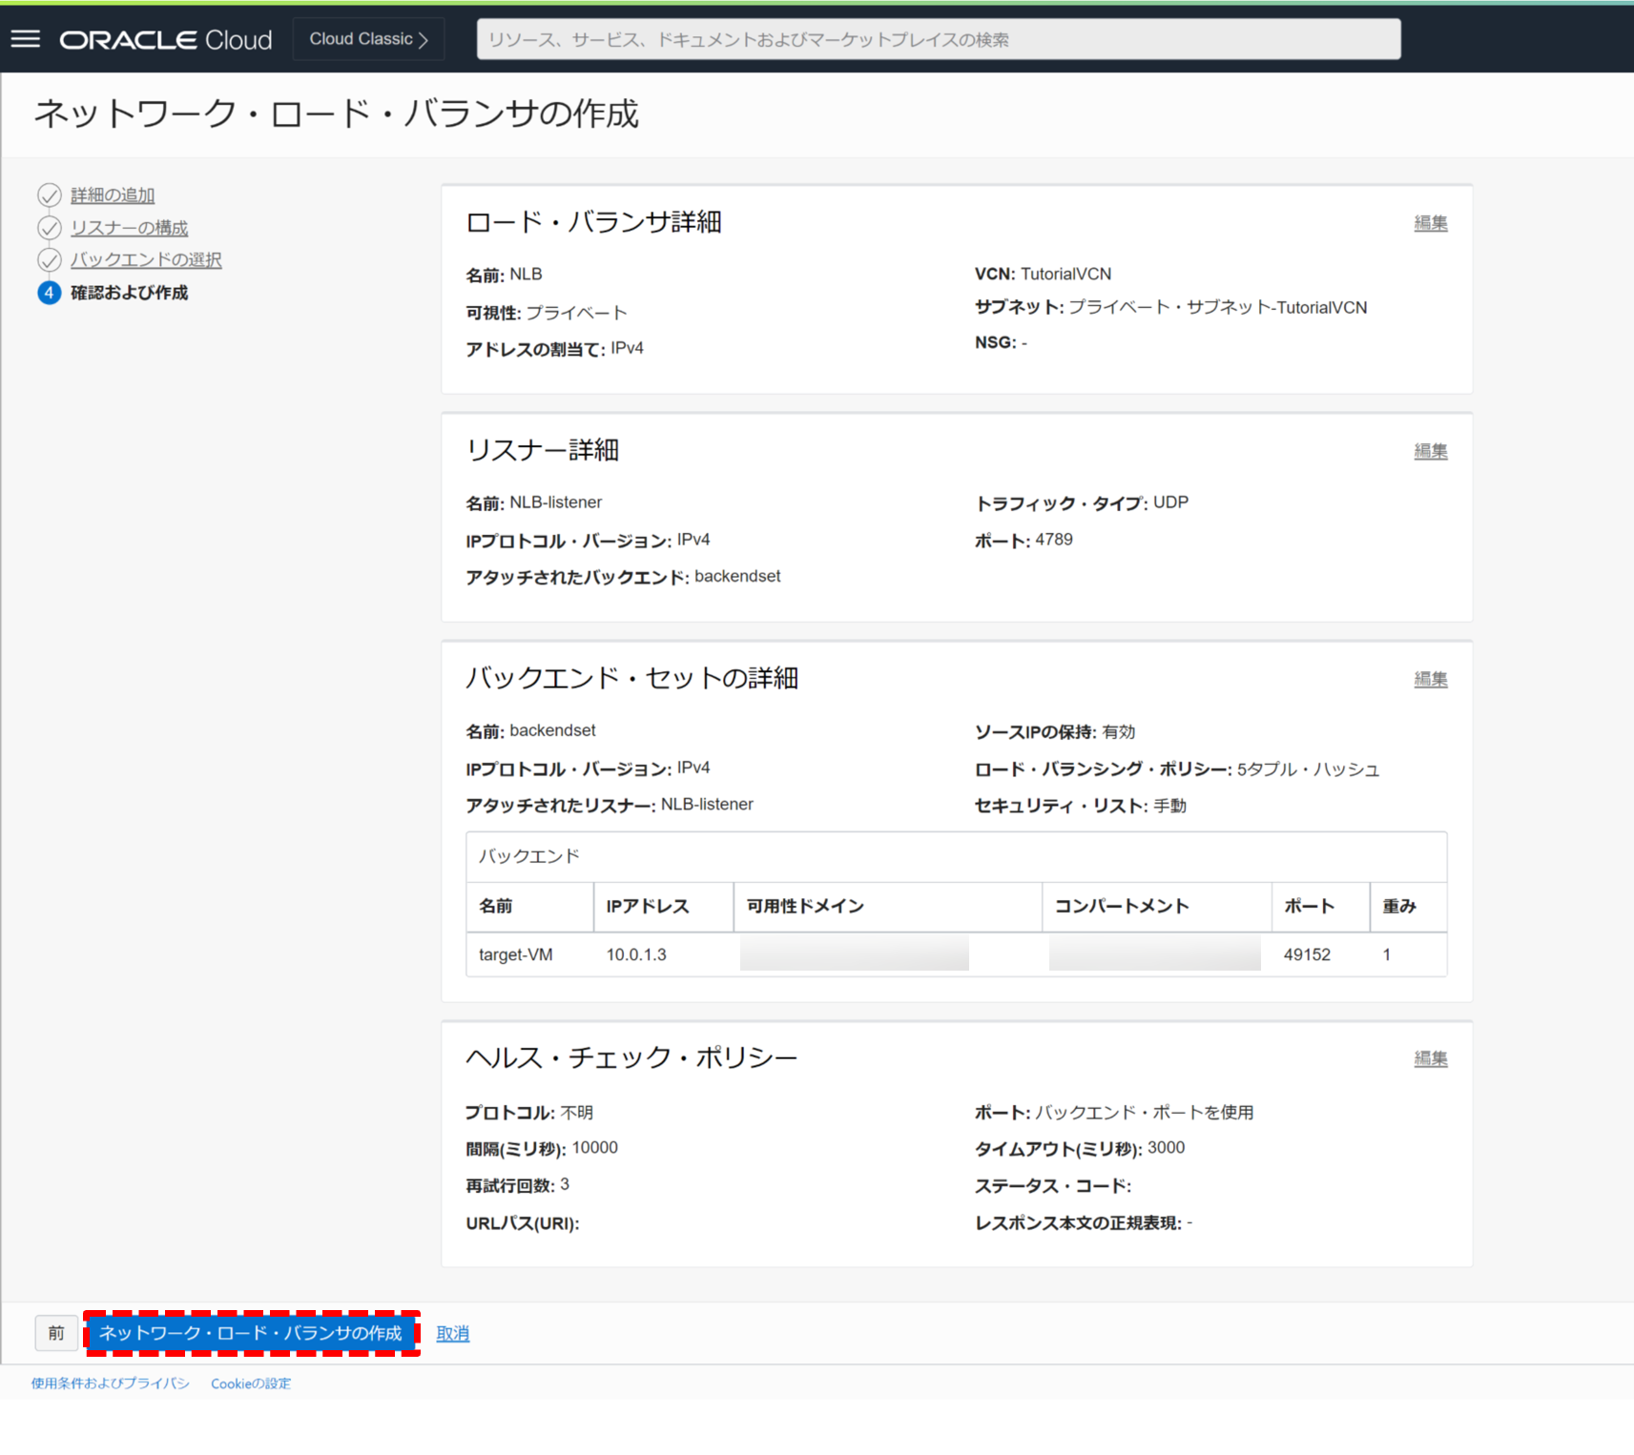Click the Oracle Cloud logo
Image resolution: width=1634 pixels, height=1455 pixels.
(x=164, y=39)
